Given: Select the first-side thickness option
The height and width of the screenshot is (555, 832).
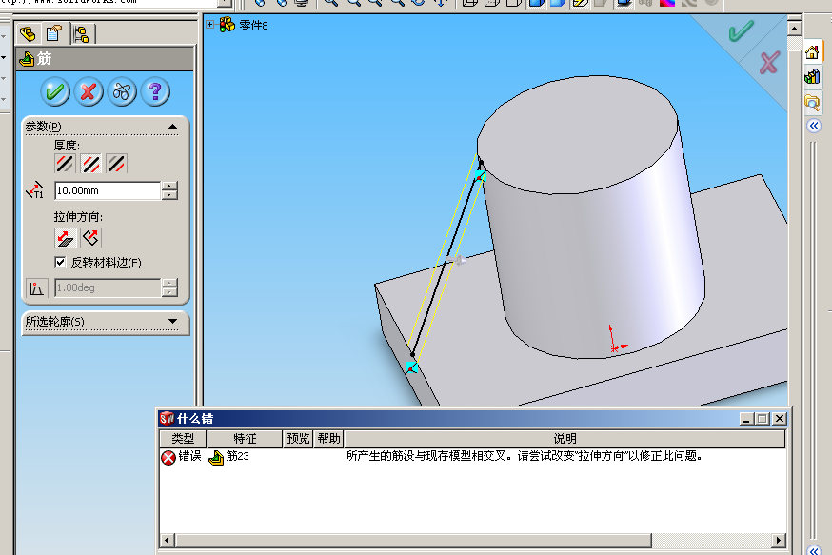Looking at the screenshot, I should point(65,164).
